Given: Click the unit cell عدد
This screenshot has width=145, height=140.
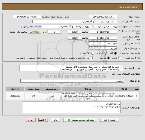Looking at the screenshot, I should (52, 96).
